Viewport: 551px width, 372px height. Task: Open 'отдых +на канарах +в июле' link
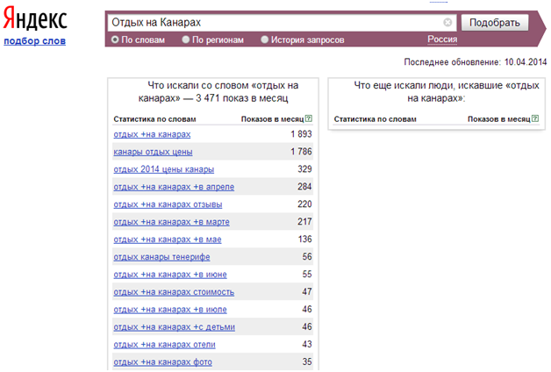pyautogui.click(x=170, y=310)
